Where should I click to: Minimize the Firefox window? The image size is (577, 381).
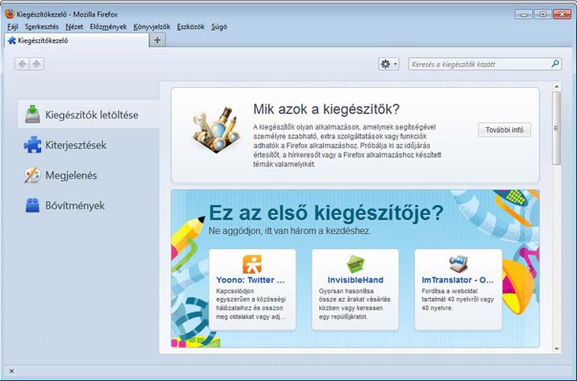[x=523, y=14]
